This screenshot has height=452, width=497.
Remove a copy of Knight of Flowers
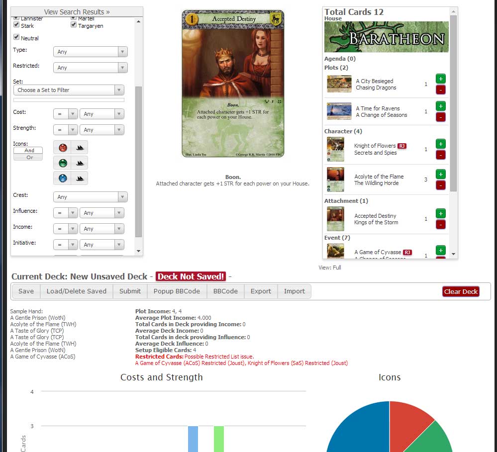pos(441,155)
